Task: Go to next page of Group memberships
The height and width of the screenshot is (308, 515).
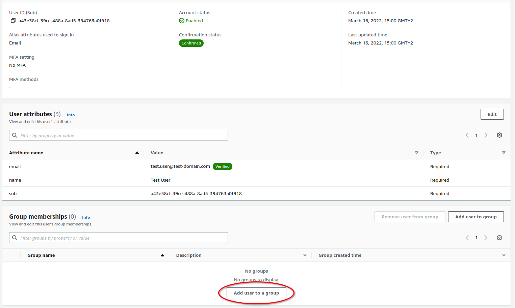Action: click(486, 238)
